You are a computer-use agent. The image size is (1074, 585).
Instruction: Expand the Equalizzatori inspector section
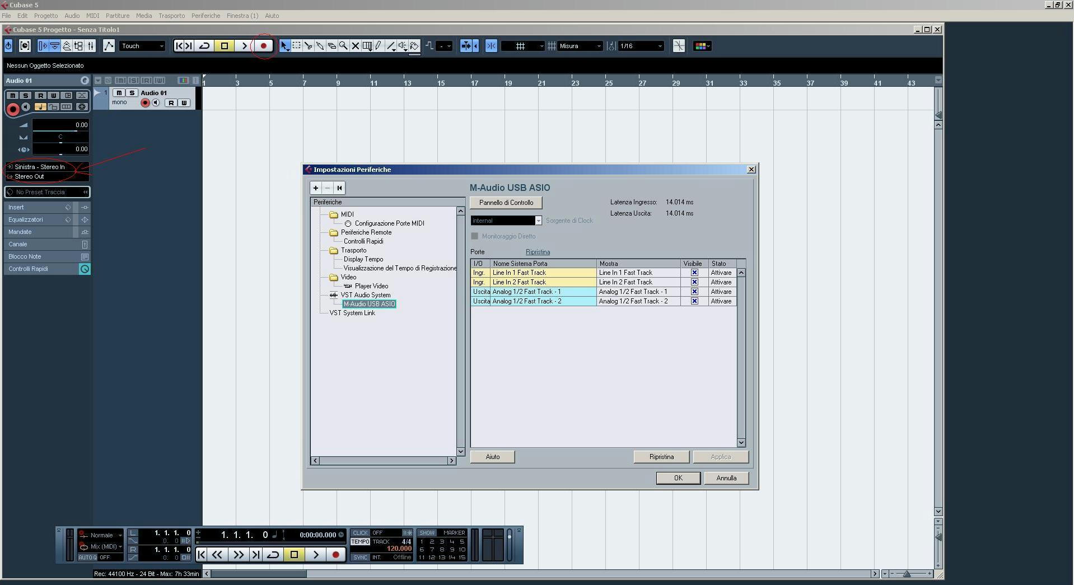click(x=26, y=219)
